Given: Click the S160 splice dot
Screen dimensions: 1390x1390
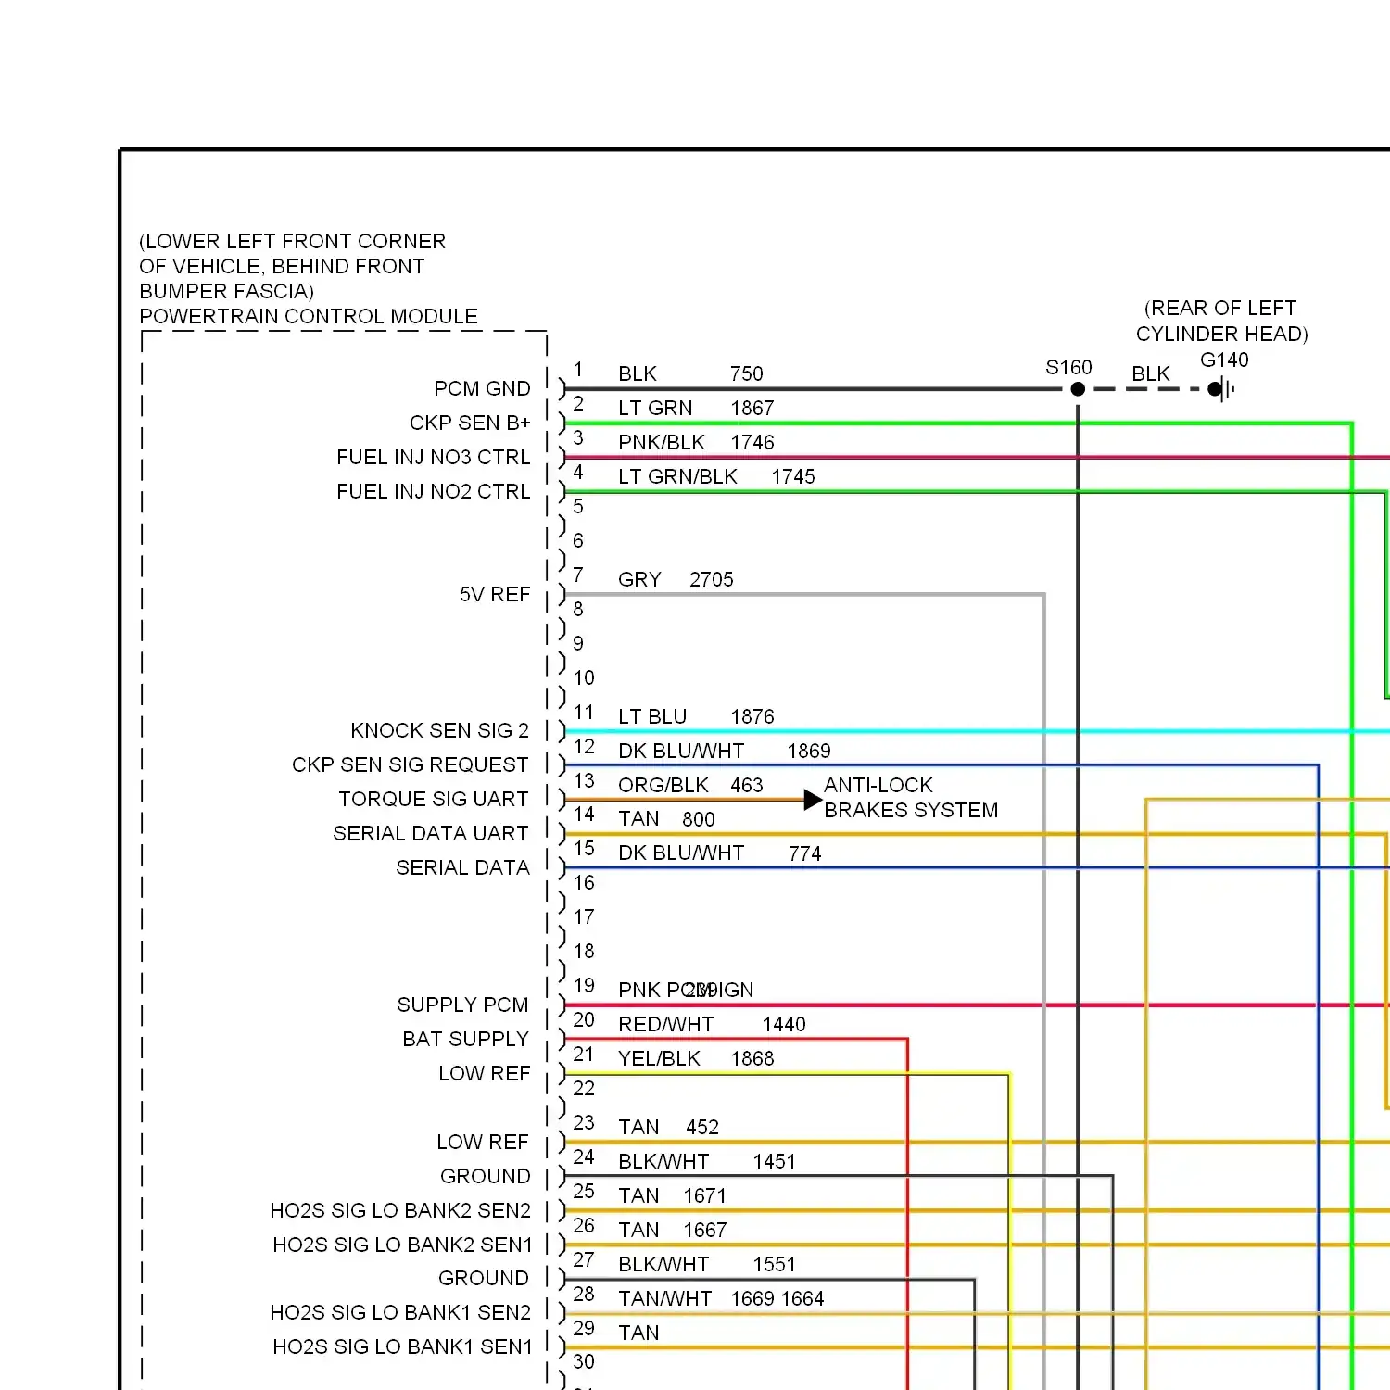Looking at the screenshot, I should (x=1078, y=389).
